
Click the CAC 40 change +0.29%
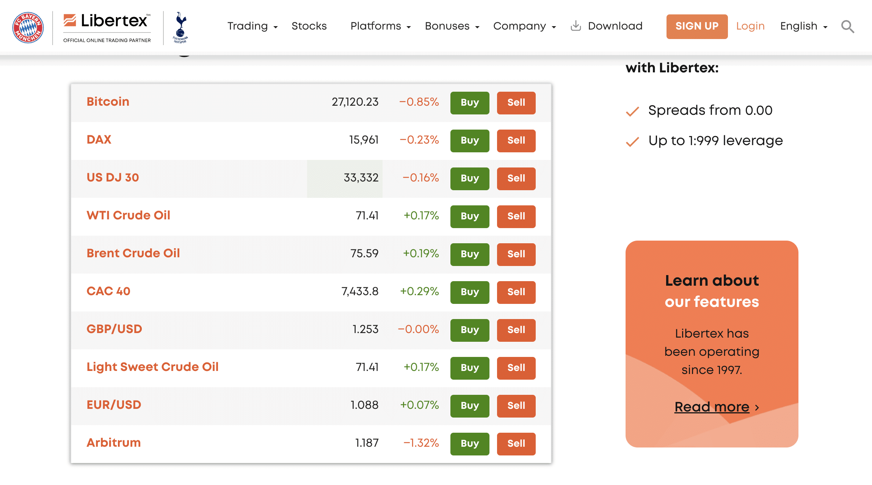click(420, 291)
